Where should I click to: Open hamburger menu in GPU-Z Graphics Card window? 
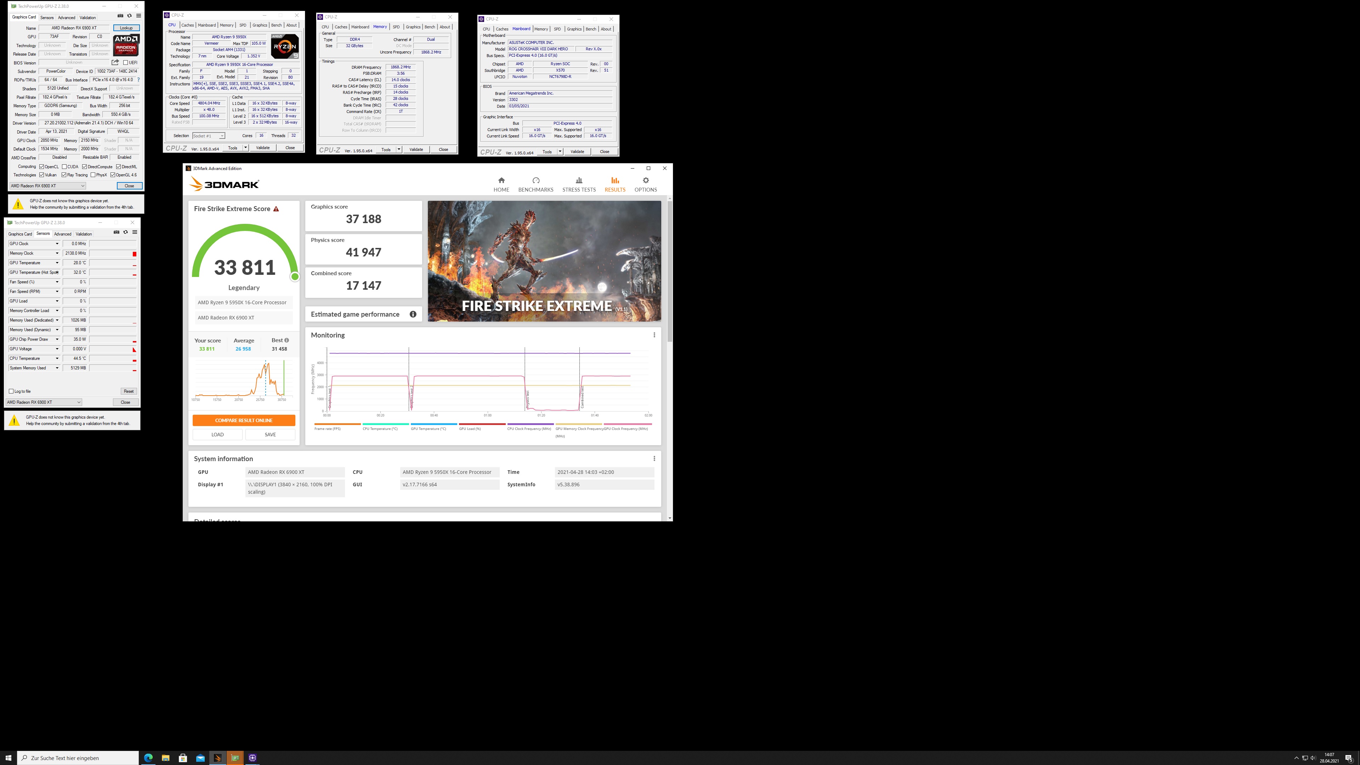pos(138,16)
